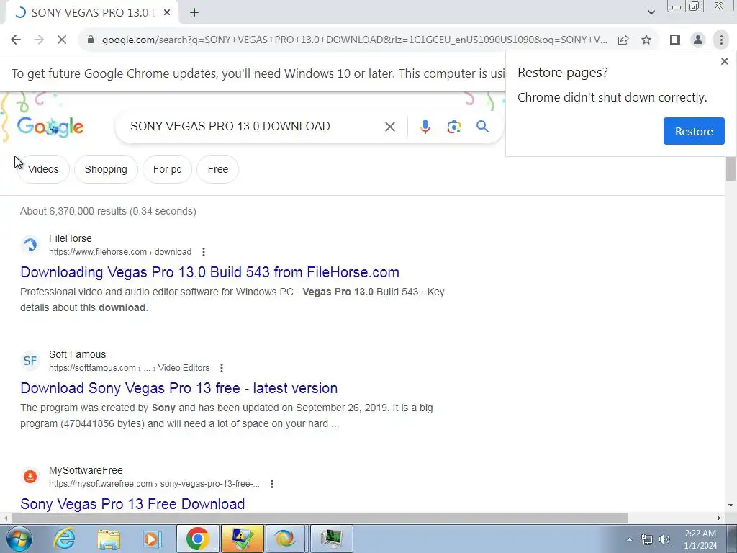The image size is (737, 553).
Task: Stop loading the page
Action: [62, 40]
